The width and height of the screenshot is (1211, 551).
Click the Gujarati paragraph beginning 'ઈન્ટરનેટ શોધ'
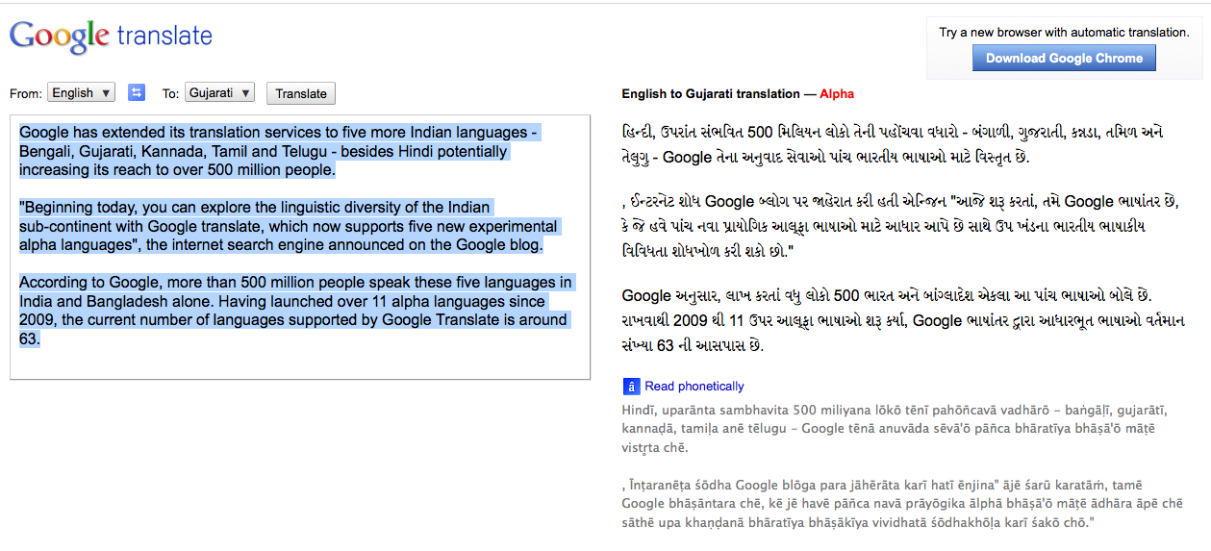tap(900, 226)
